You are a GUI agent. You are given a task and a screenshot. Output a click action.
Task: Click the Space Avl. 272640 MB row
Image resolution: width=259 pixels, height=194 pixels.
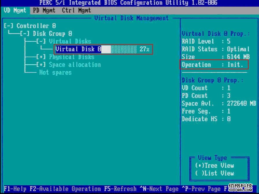[x=219, y=104]
